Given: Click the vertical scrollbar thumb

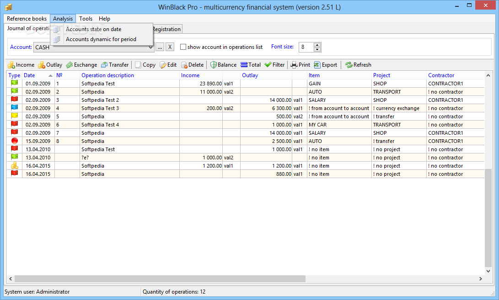Looking at the screenshot, I should point(488,218).
